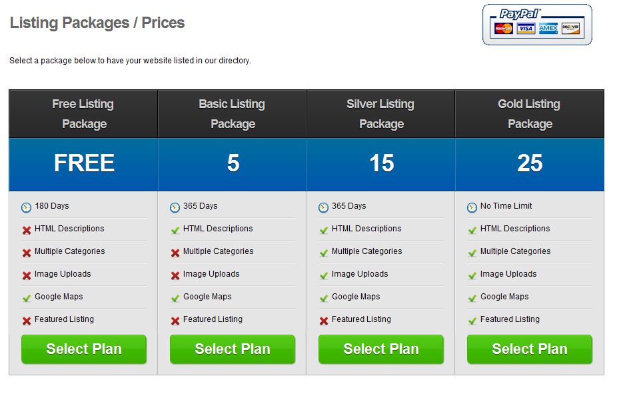Click the Silver Listing Package header
The height and width of the screenshot is (396, 617).
point(381,114)
